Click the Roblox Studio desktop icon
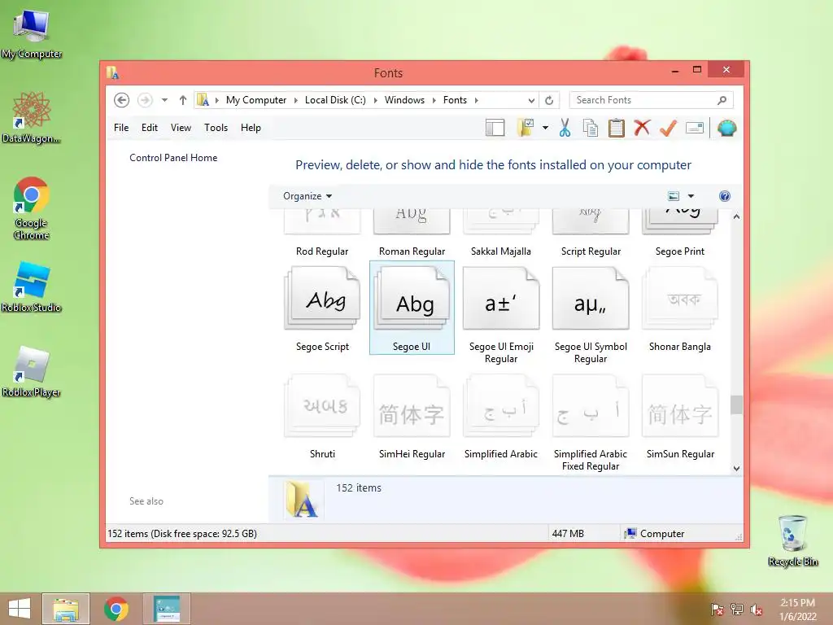 pyautogui.click(x=32, y=287)
